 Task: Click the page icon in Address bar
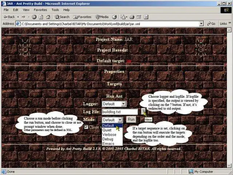pyautogui.click(x=18, y=24)
